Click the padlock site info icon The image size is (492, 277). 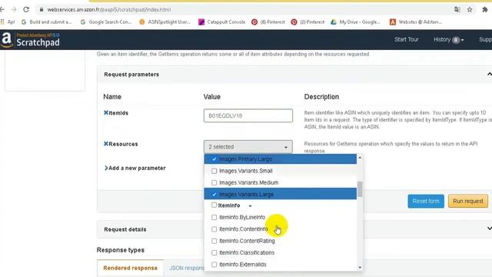point(41,10)
